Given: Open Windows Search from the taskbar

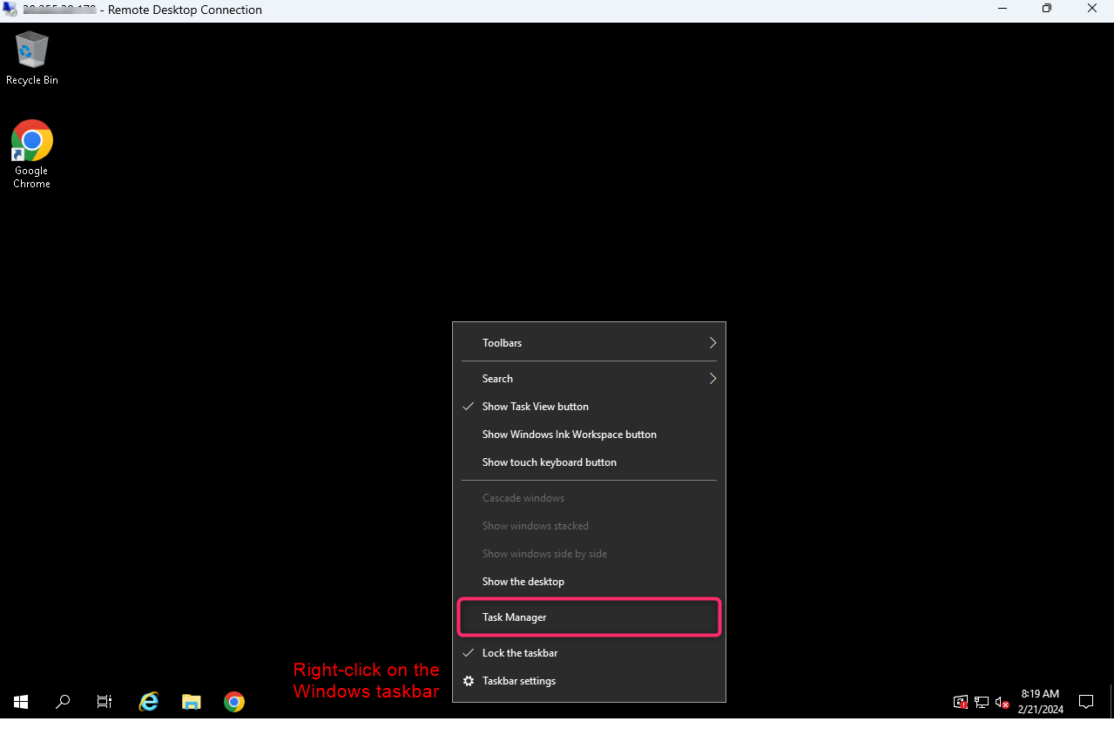Looking at the screenshot, I should coord(62,701).
